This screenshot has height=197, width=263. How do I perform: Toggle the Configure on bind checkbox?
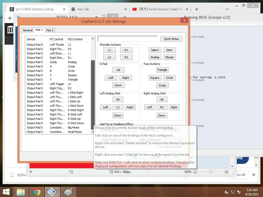pyautogui.click(x=157, y=147)
